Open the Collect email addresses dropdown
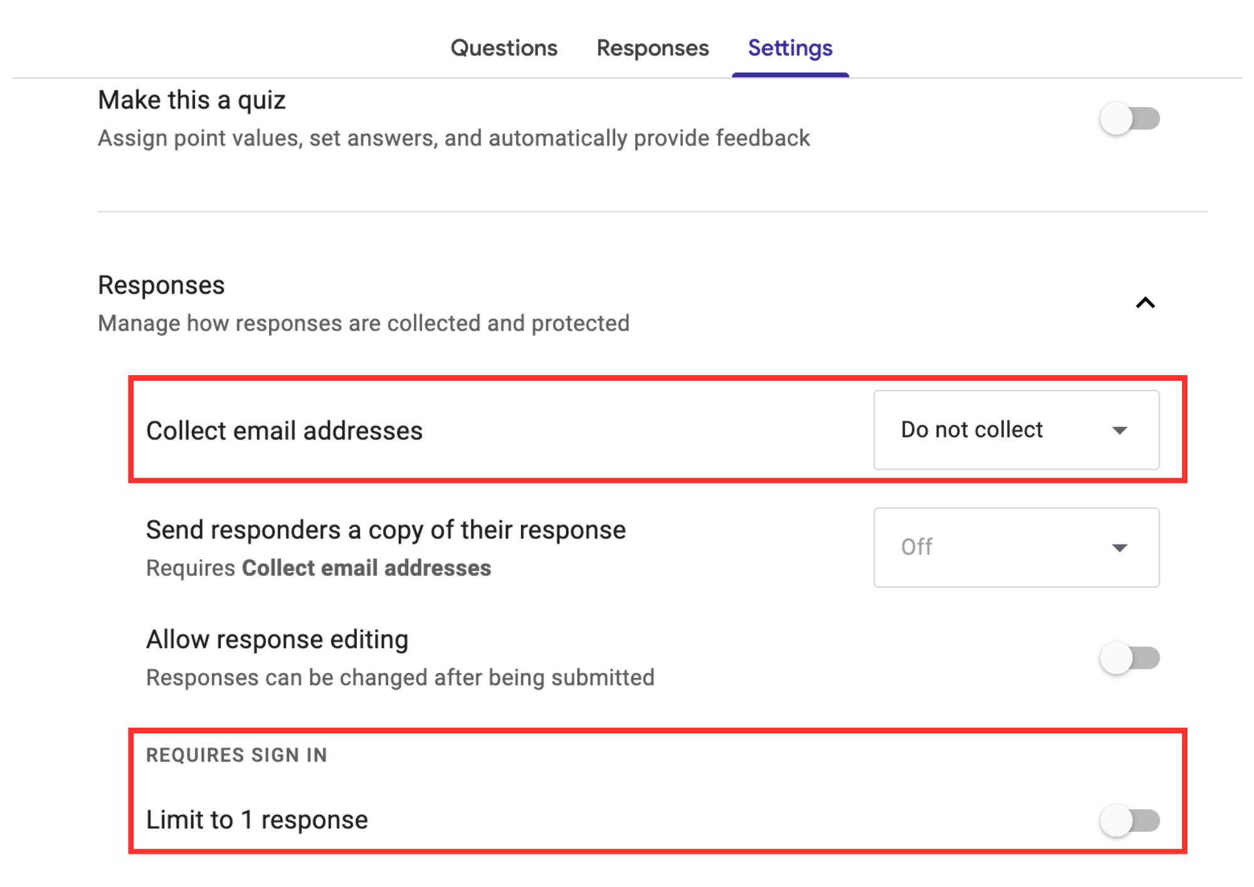This screenshot has height=887, width=1254. (1016, 430)
